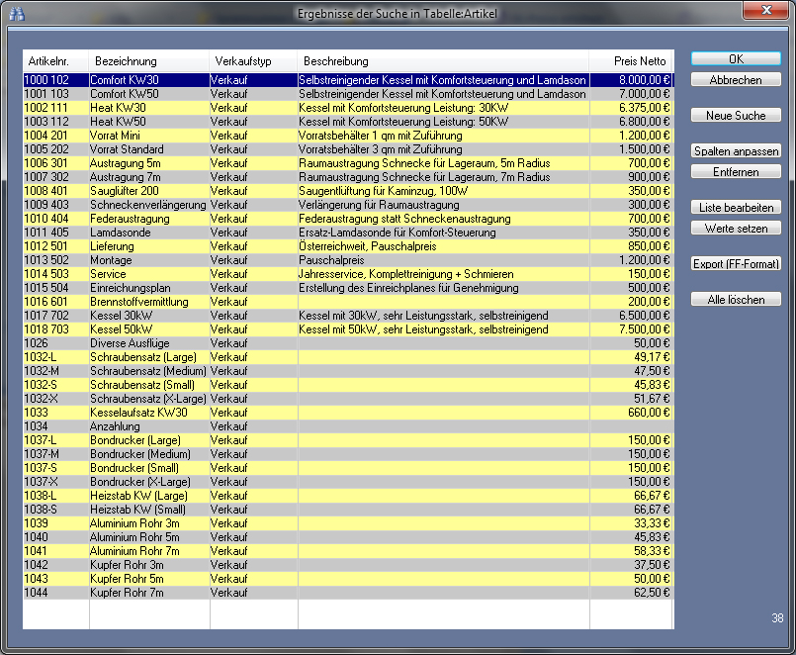Screen dimensions: 796x655
Task: Select article Heat KW30
Action: click(x=348, y=108)
